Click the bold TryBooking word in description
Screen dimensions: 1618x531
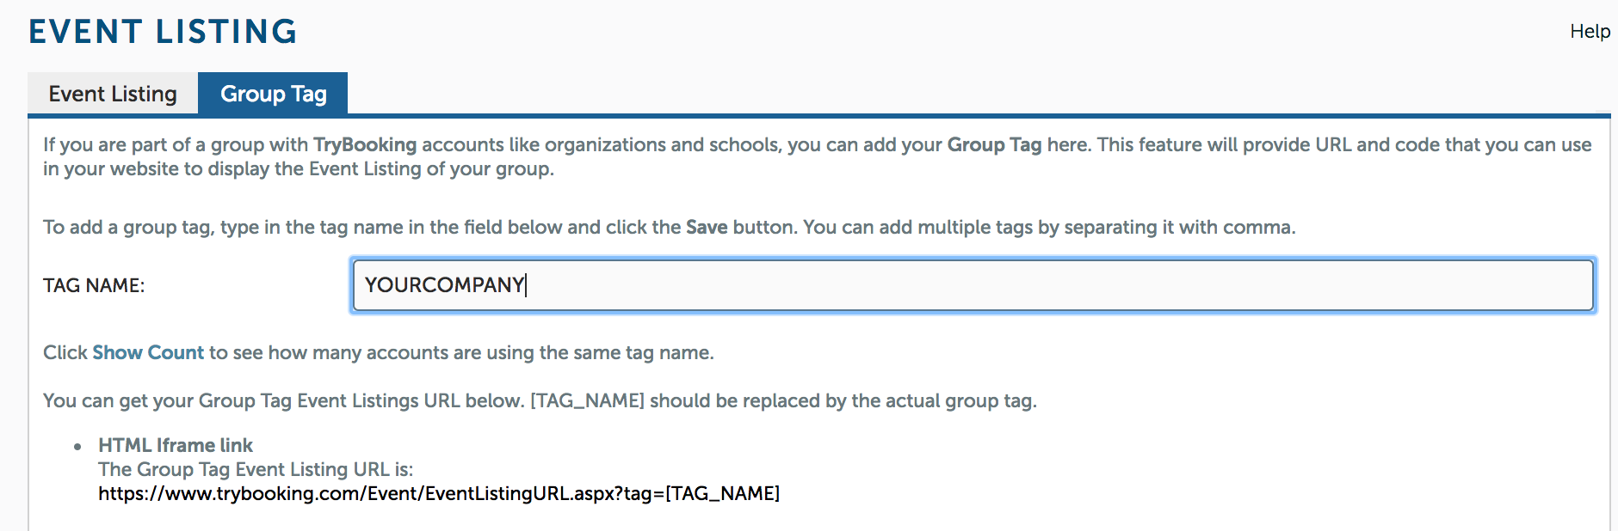[x=365, y=144]
